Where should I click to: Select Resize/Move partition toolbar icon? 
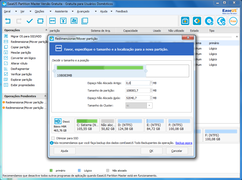tap(52, 21)
